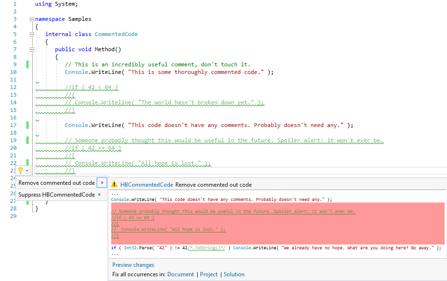Click the green change marker on line 17
447x281 pixels.
27,125
